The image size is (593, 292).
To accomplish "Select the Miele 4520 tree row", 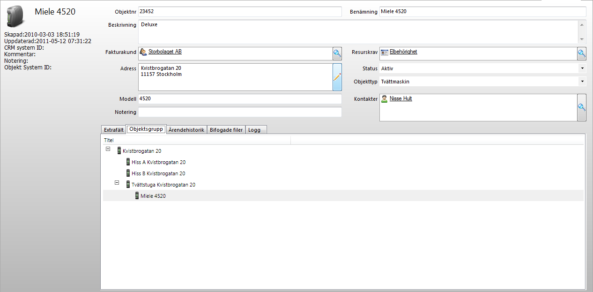I will tap(343, 196).
